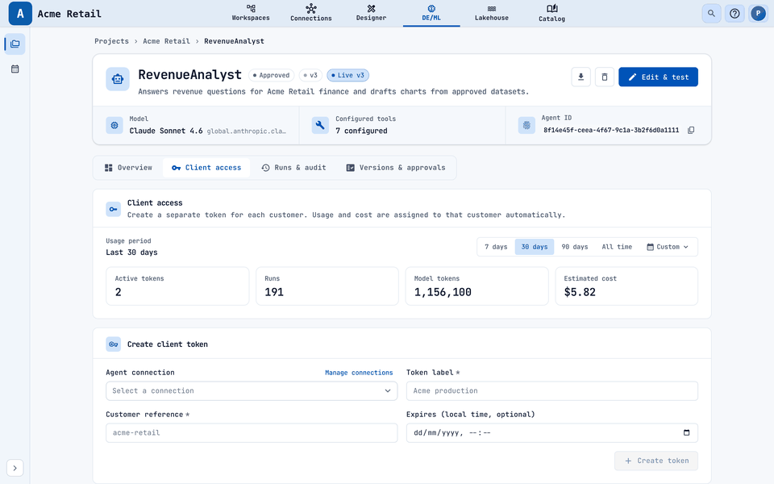Select the DE/ML top navigation item
774x484 pixels.
coord(431,14)
